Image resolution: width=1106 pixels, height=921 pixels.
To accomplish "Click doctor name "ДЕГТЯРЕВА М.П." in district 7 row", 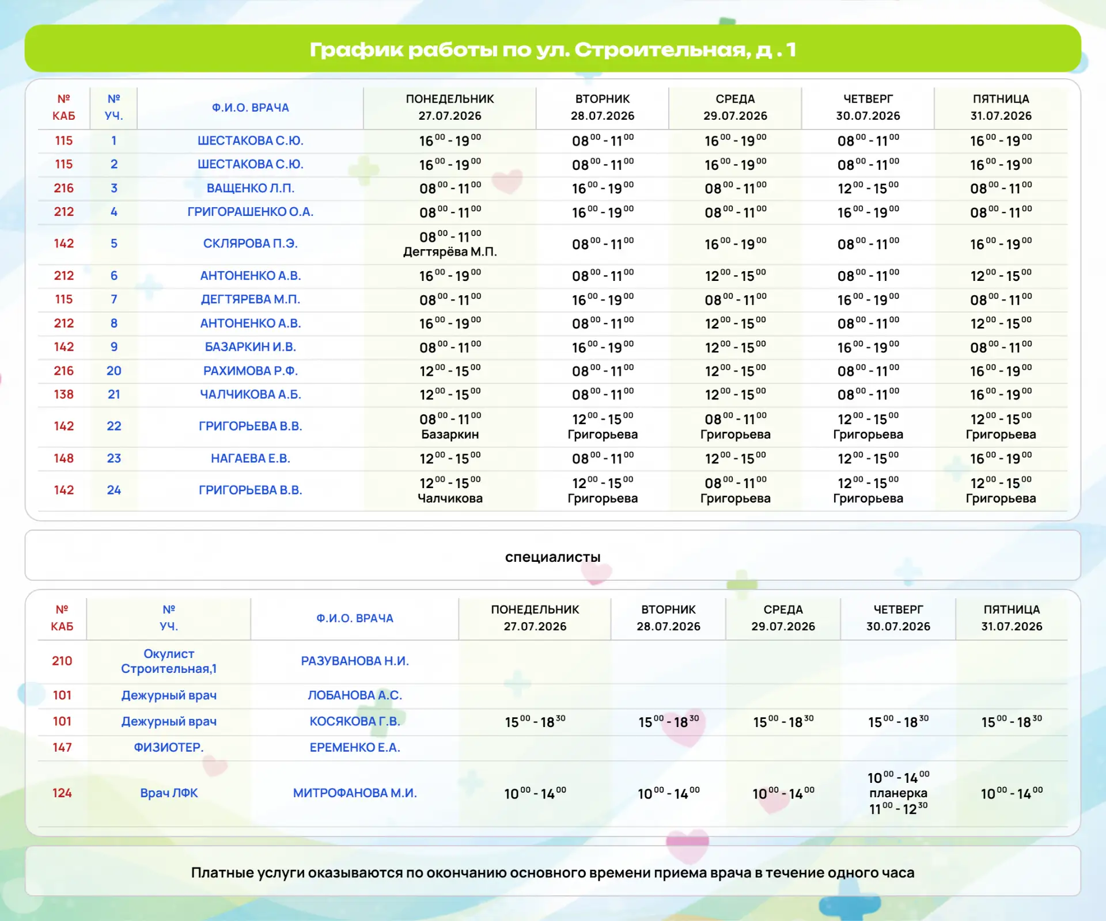I will click(x=251, y=299).
